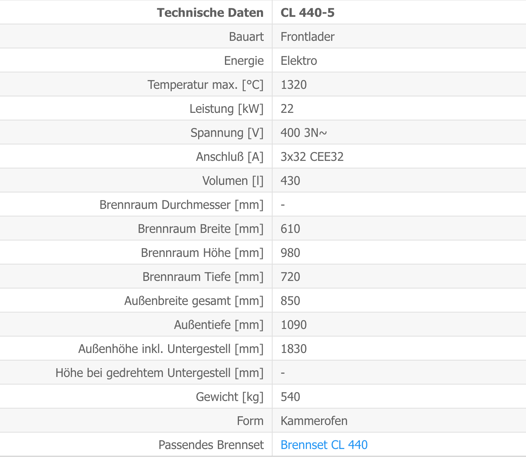Click the Passendes Brennset row label
The image size is (526, 457).
point(211,445)
